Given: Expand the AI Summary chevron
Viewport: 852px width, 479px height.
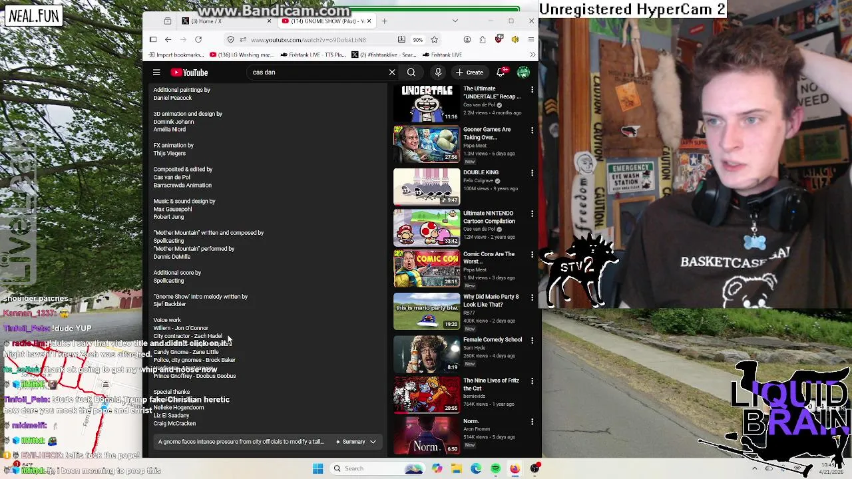Looking at the screenshot, I should tap(373, 442).
